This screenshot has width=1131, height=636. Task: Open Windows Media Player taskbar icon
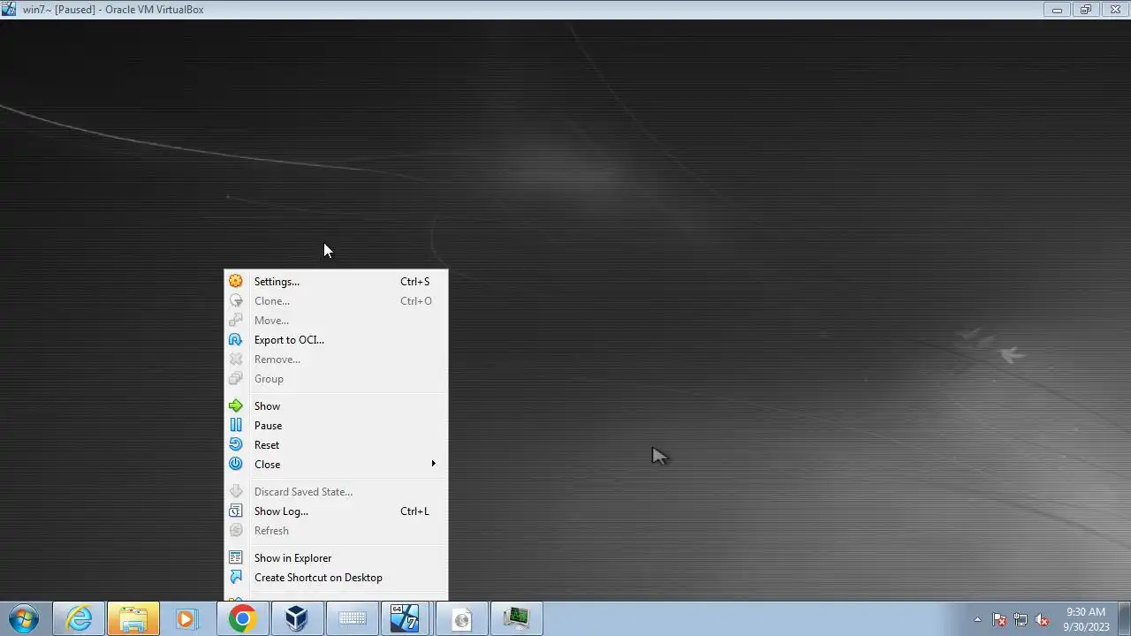tap(186, 619)
